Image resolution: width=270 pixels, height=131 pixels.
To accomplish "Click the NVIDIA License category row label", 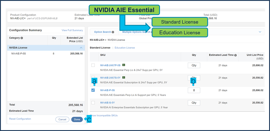I will tap(18, 48).
